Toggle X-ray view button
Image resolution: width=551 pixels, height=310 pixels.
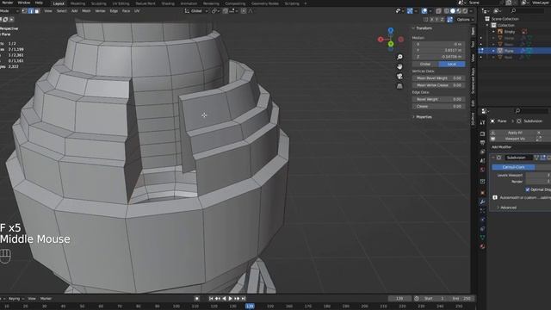(x=438, y=11)
